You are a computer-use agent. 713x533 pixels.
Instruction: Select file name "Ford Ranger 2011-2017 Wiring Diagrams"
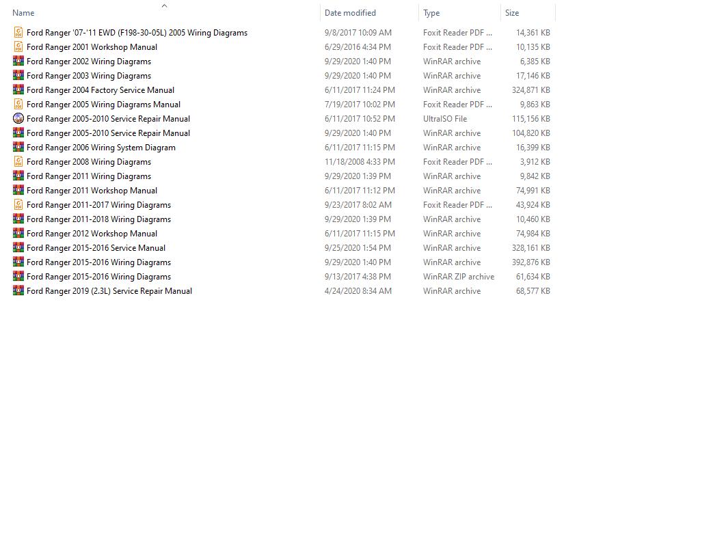(98, 204)
